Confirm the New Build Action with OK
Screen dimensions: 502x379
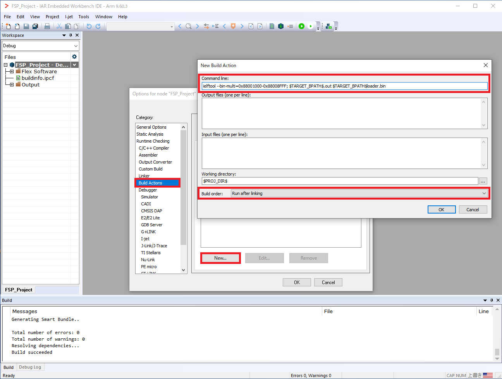pyautogui.click(x=442, y=209)
